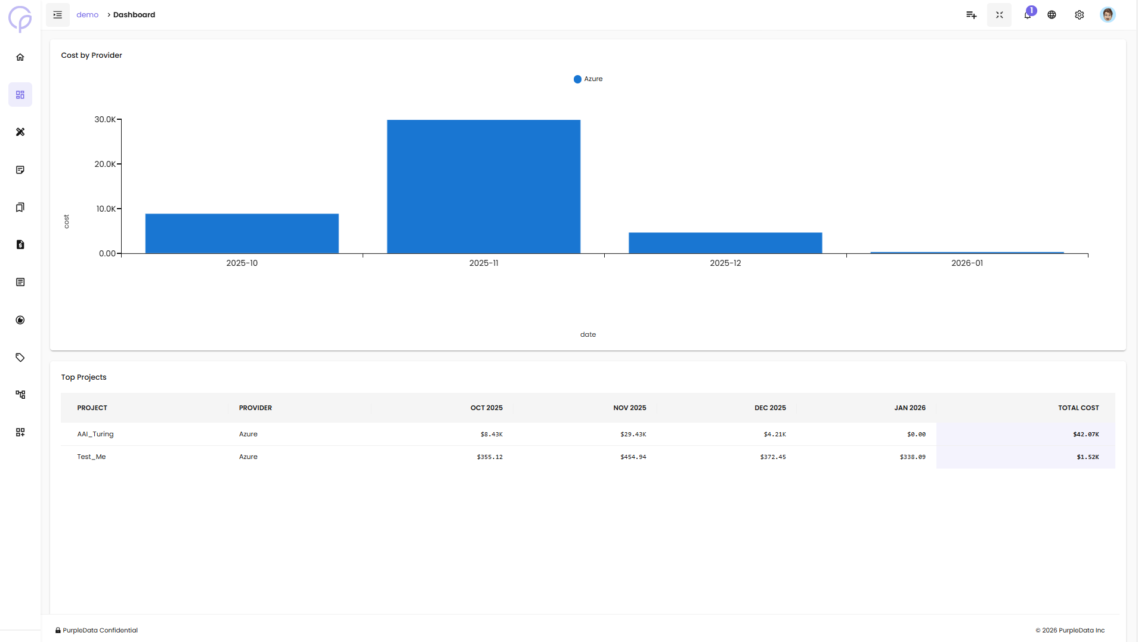Toggle the sidebar menu expand button
The image size is (1138, 642).
[58, 15]
